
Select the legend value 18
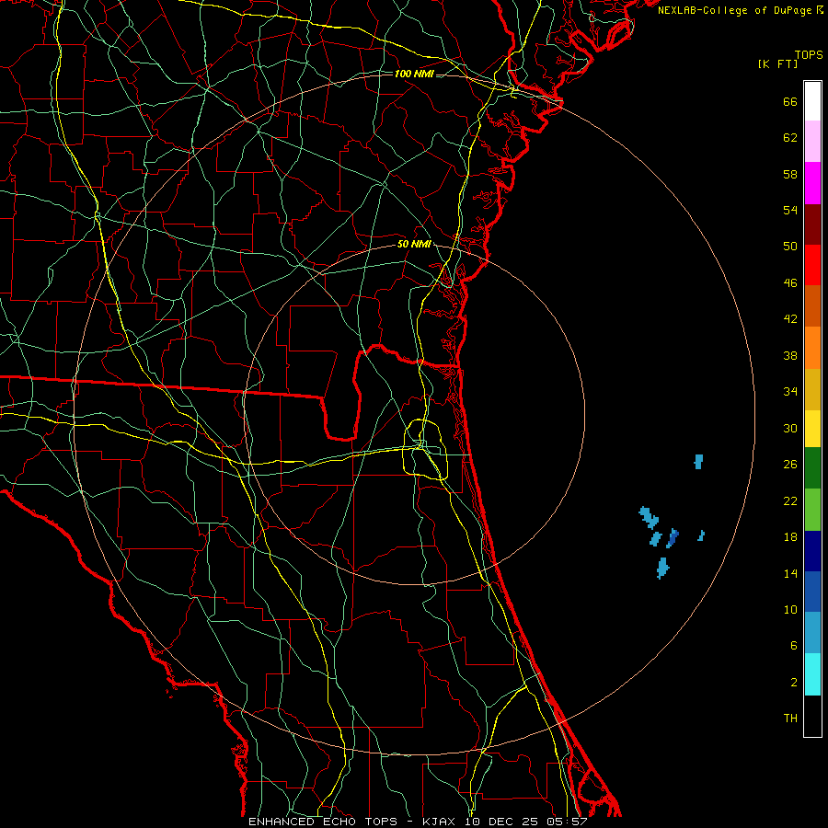[790, 537]
